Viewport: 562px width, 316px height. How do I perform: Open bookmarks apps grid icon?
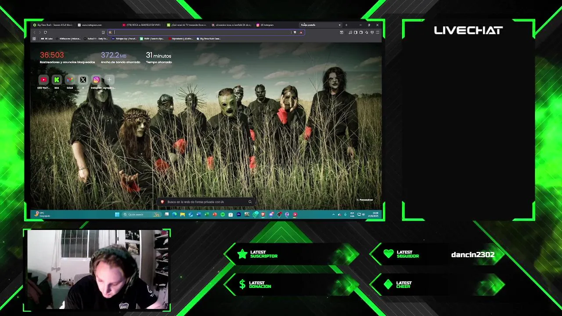[34, 39]
